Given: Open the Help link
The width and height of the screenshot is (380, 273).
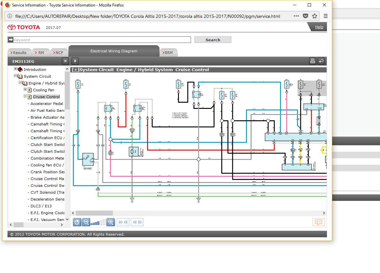Looking at the screenshot, I should [319, 27].
